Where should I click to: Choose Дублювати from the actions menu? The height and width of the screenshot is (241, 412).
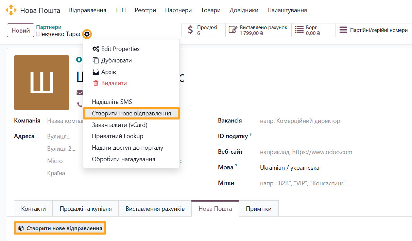pyautogui.click(x=131, y=60)
